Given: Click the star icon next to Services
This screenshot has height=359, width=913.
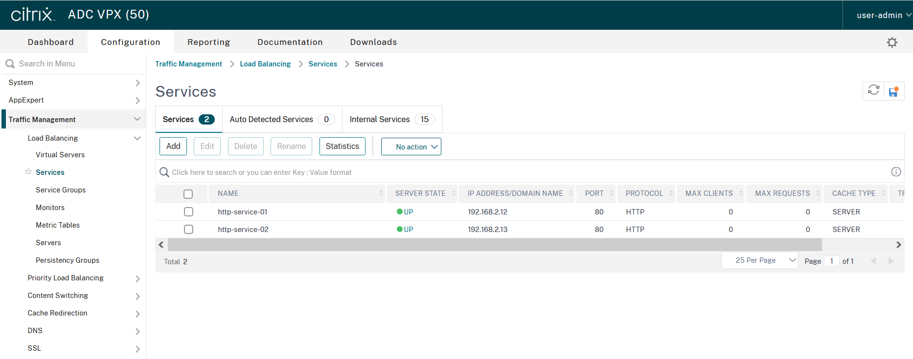Looking at the screenshot, I should pyautogui.click(x=28, y=172).
